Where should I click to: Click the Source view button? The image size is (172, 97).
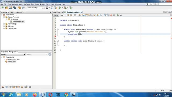coord(56,15)
